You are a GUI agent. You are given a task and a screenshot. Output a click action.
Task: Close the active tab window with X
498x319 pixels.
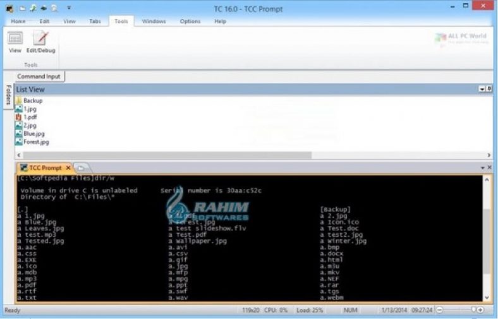489,167
